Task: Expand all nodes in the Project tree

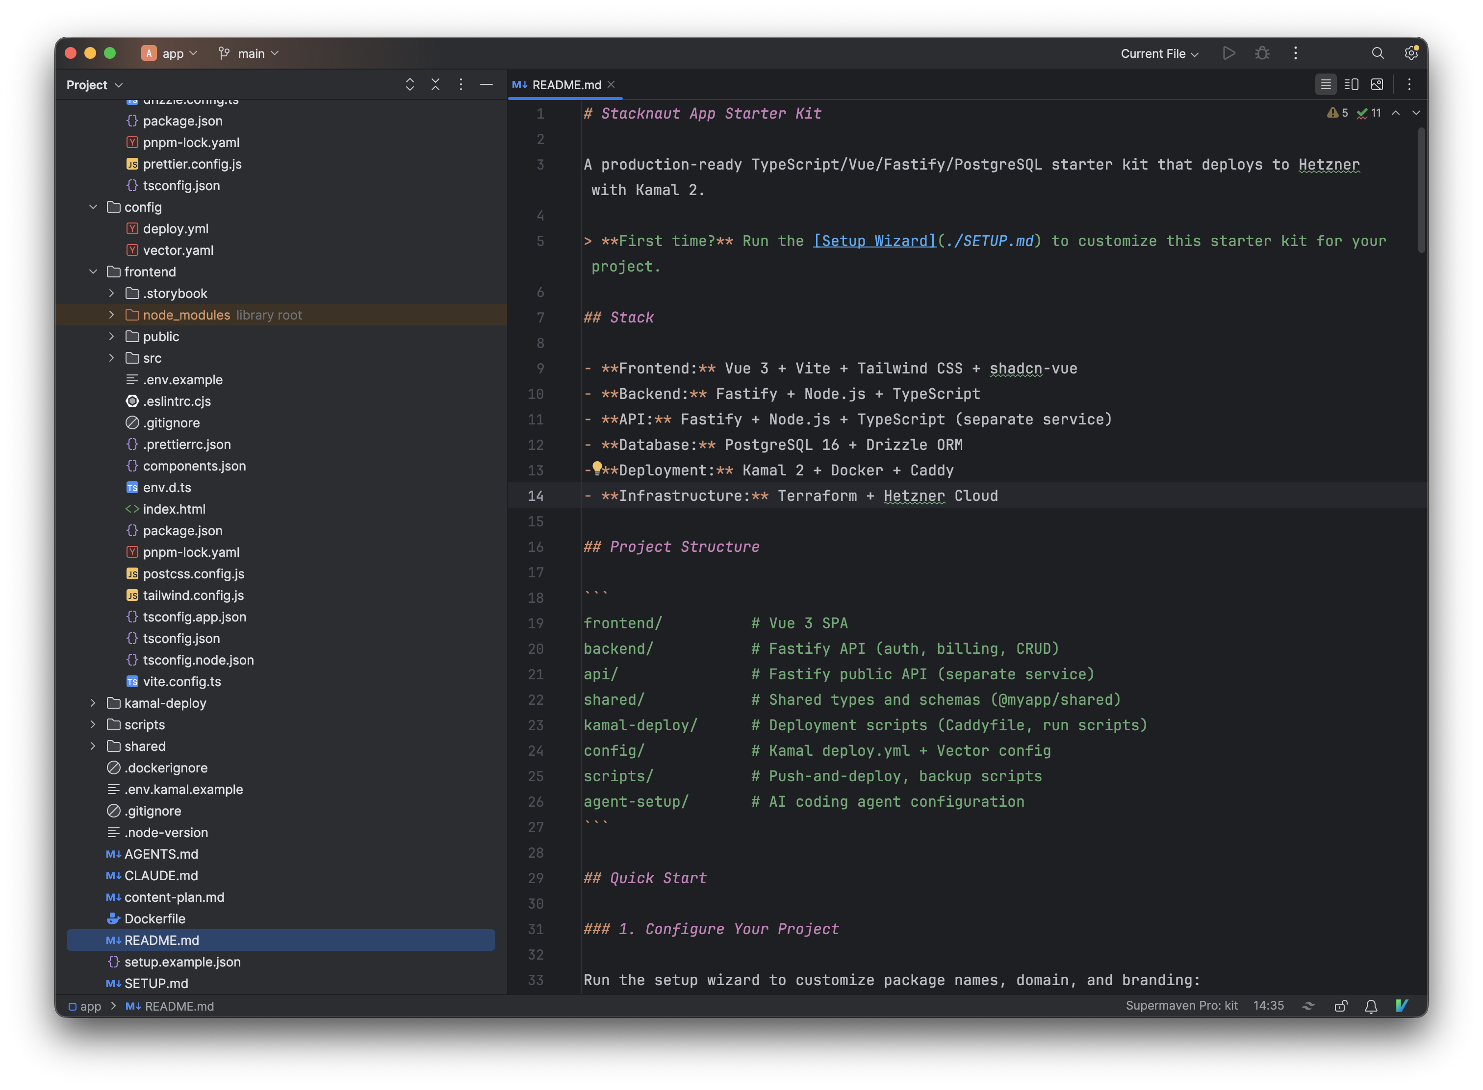Action: pos(410,84)
